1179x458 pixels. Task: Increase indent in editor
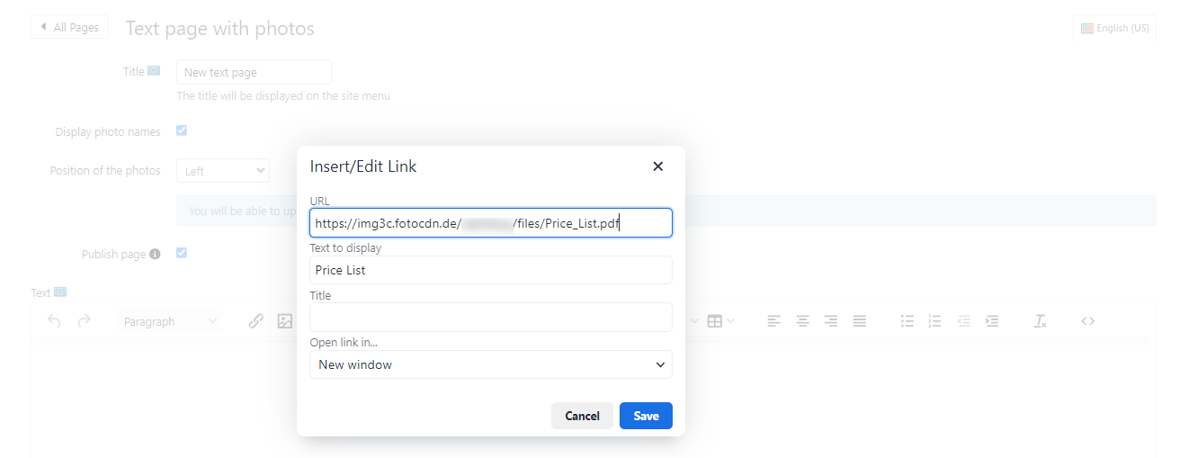(992, 321)
